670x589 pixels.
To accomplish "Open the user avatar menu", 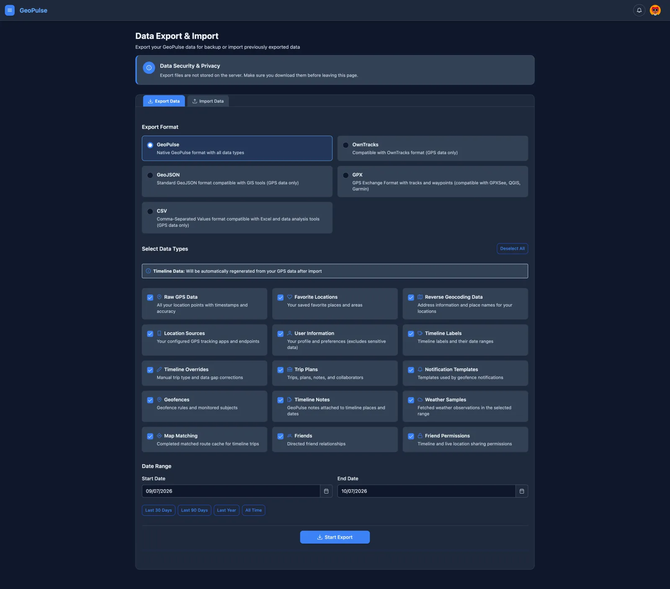I will point(655,10).
